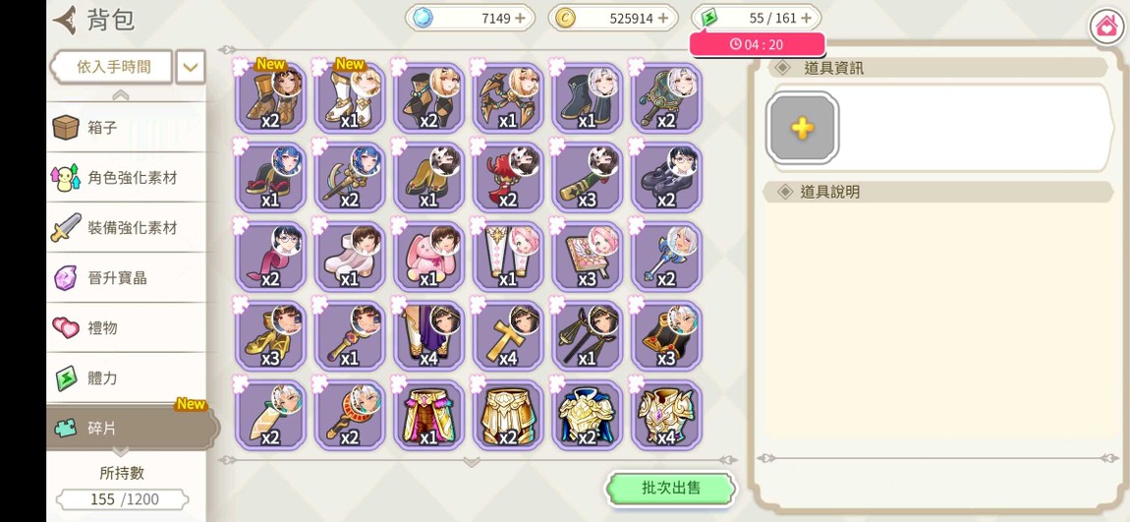Switch to the 箱子 category tab
The width and height of the screenshot is (1130, 522).
pos(127,128)
